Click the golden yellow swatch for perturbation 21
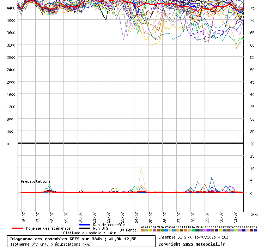 tap(220, 230)
